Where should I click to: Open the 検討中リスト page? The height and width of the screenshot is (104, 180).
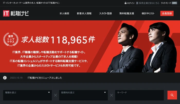(148, 13)
